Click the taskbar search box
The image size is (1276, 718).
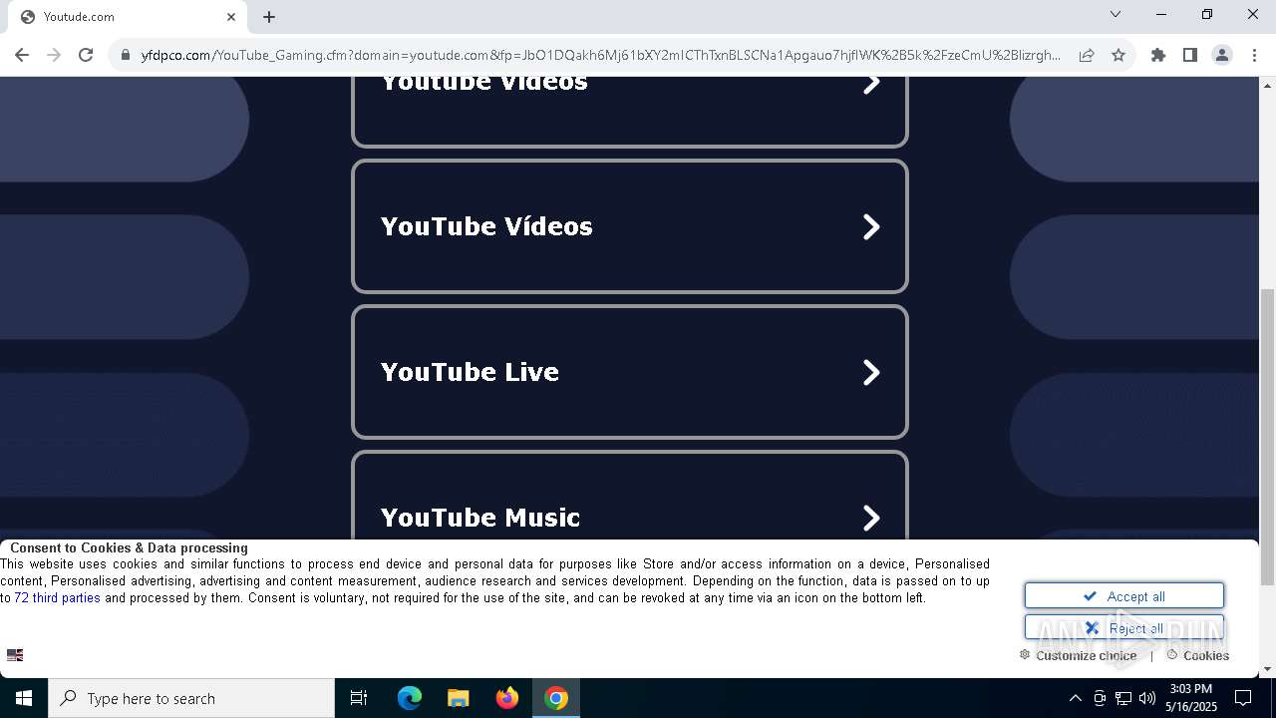191,698
